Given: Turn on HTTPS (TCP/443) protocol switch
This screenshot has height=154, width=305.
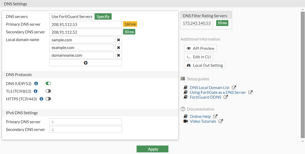Looking at the screenshot, I should pyautogui.click(x=48, y=99).
